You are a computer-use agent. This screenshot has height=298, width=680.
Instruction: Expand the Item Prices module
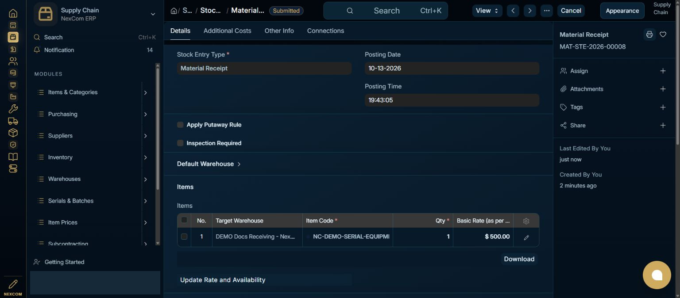click(x=145, y=222)
